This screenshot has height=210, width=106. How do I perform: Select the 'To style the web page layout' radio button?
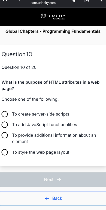(x=5, y=152)
